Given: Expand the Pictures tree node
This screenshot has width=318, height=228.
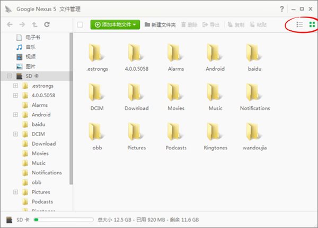Looking at the screenshot, I should pos(15,192).
